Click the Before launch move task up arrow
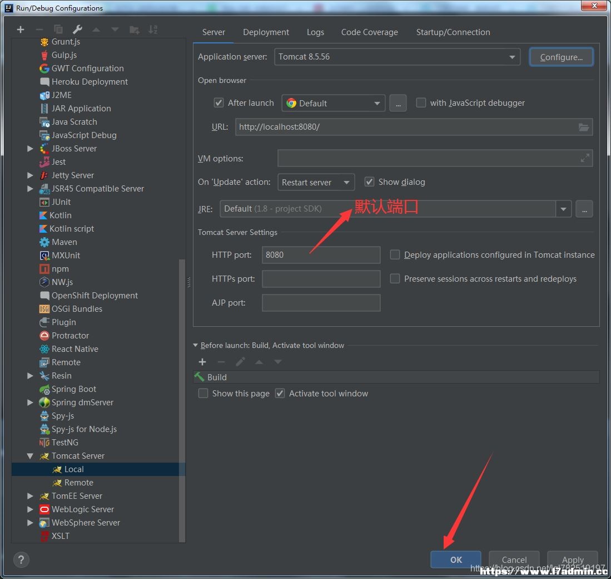This screenshot has height=579, width=611. pyautogui.click(x=259, y=362)
